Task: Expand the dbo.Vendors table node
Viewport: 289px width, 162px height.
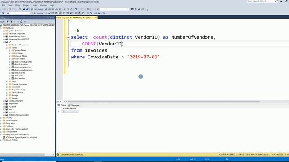Action: point(9,78)
